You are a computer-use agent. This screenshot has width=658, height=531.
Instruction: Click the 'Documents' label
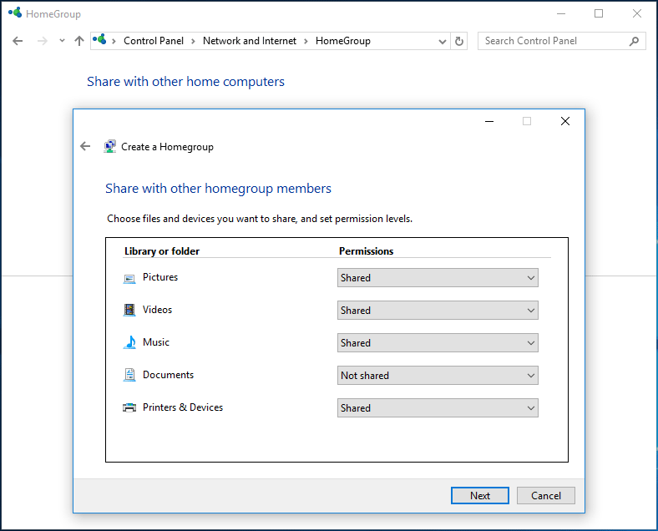pos(169,375)
